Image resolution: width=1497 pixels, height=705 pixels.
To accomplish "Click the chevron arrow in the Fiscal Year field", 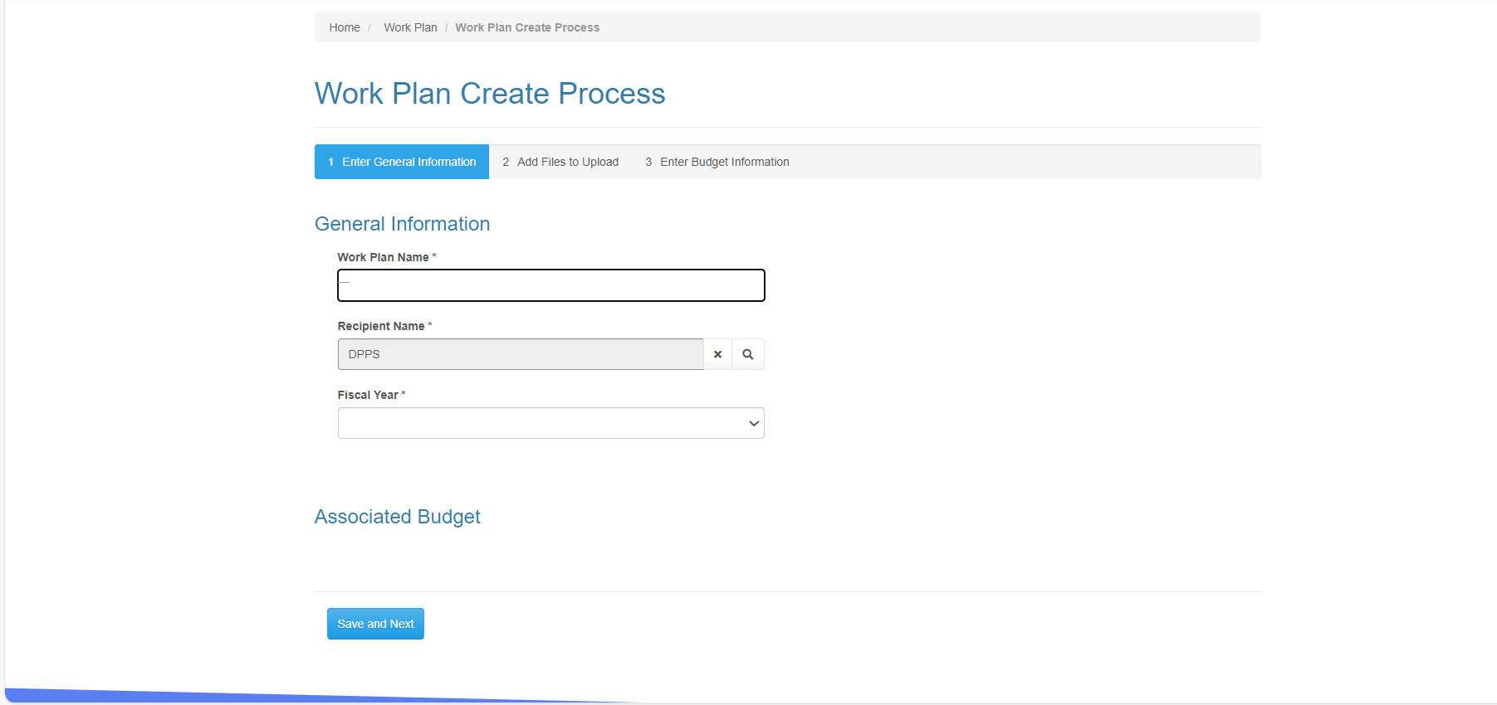I will pos(754,423).
